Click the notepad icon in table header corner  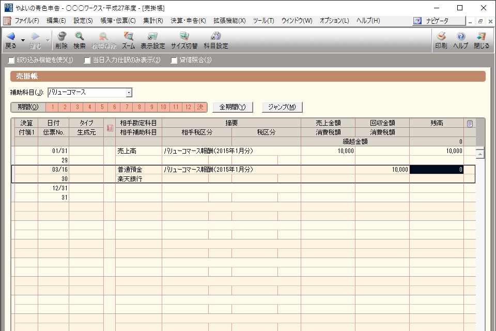point(470,123)
